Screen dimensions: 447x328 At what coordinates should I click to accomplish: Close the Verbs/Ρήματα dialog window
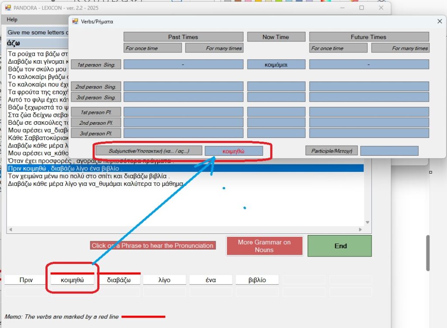[439, 21]
